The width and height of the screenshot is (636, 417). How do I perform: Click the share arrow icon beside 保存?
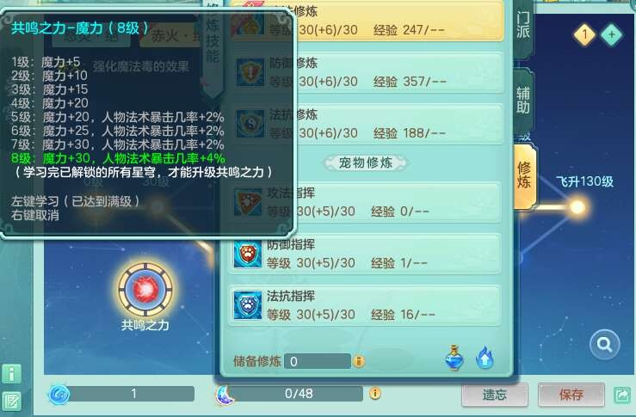coord(622,395)
